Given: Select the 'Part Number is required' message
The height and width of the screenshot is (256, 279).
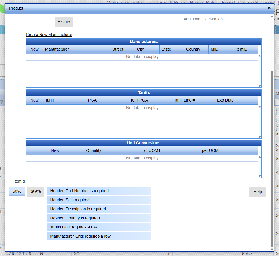Looking at the screenshot, I should point(99,191).
